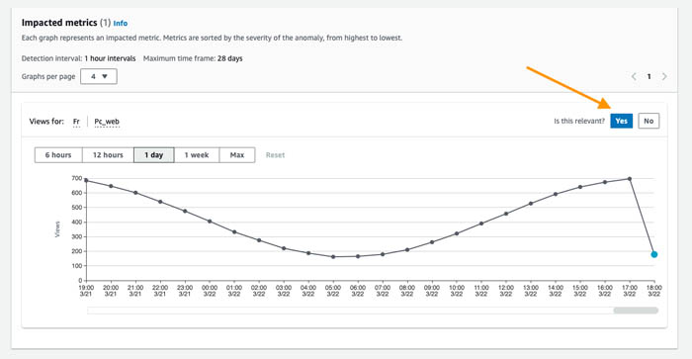Click the Reset link
The width and height of the screenshot is (692, 359).
[x=276, y=155]
